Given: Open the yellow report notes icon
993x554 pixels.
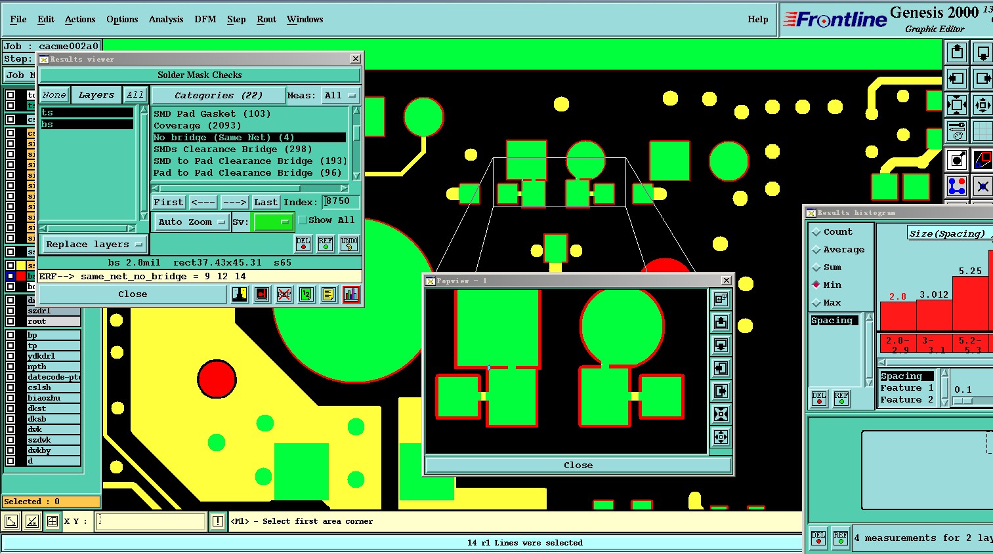Looking at the screenshot, I should tap(329, 294).
